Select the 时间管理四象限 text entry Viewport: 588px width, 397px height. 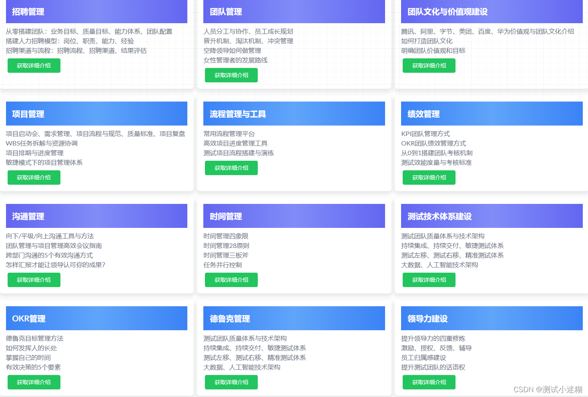224,236
